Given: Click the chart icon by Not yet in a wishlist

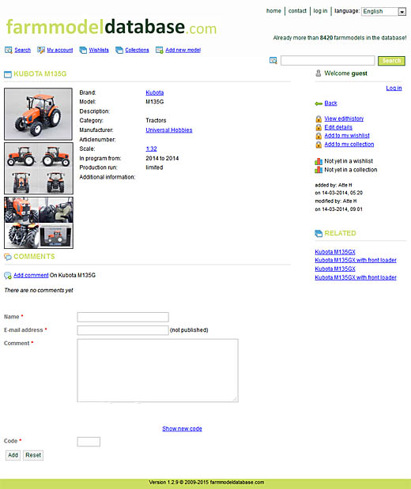Looking at the screenshot, I should 319,161.
